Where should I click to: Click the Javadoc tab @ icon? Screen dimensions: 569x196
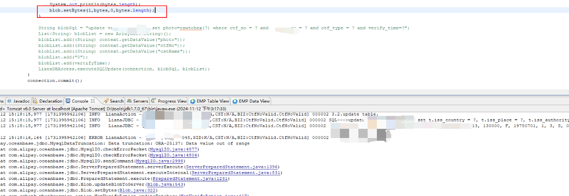(x=9, y=101)
